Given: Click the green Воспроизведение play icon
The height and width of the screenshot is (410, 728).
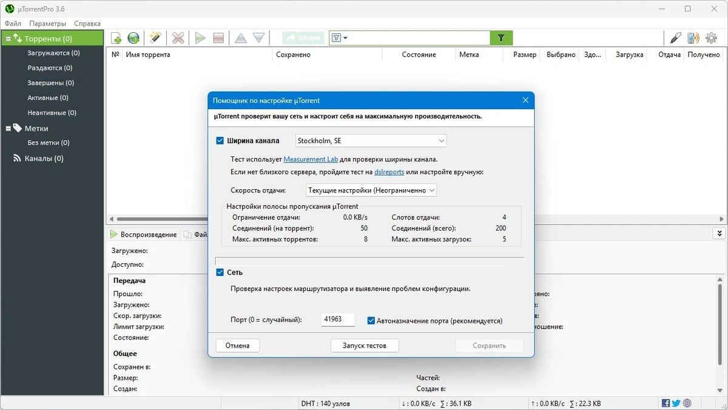Looking at the screenshot, I should [x=114, y=235].
